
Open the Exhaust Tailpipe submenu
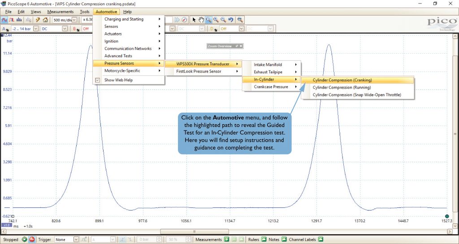click(x=271, y=72)
